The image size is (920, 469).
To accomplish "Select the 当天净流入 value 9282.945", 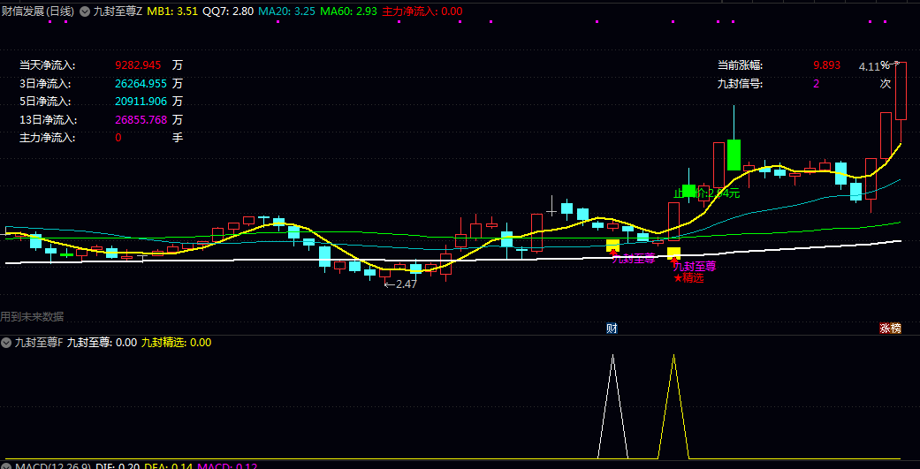I will pos(138,65).
